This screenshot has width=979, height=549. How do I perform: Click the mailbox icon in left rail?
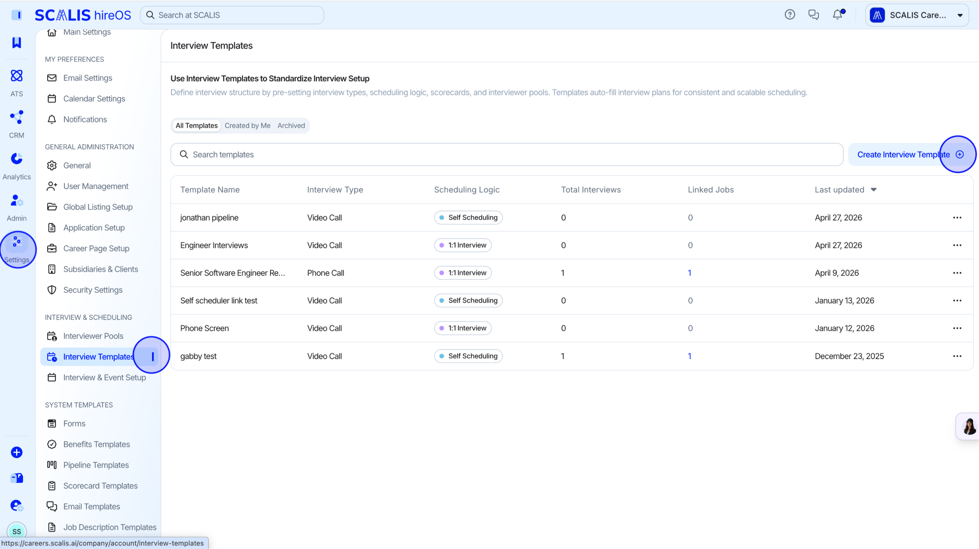coord(17,478)
